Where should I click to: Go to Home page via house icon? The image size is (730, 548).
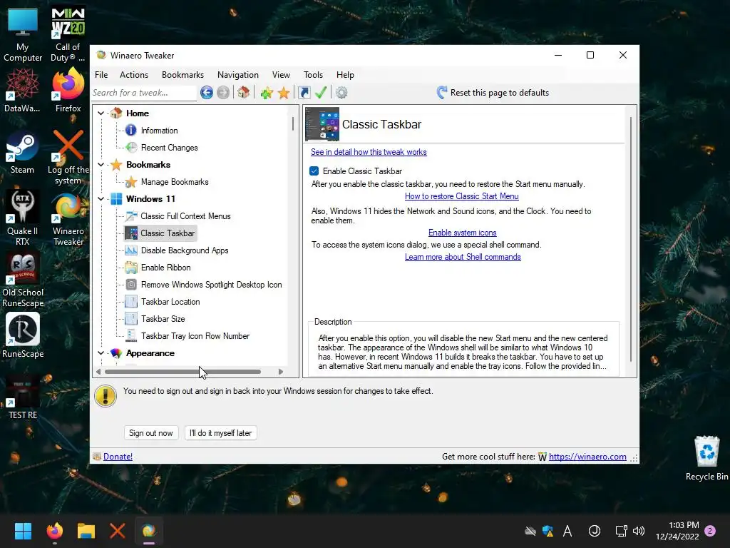(243, 92)
